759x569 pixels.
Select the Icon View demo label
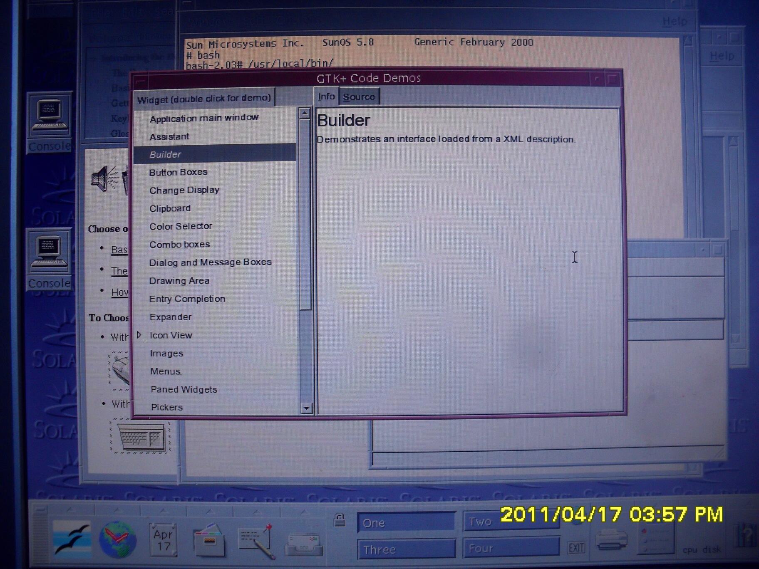171,335
